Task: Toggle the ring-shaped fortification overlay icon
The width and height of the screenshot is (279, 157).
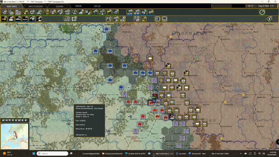Action: 32,12
